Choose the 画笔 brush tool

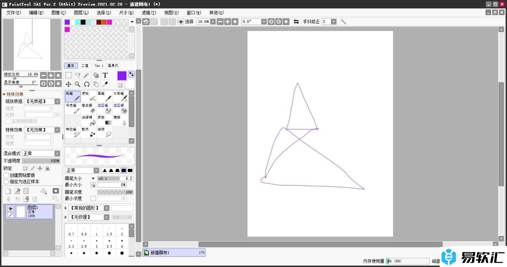105,97
